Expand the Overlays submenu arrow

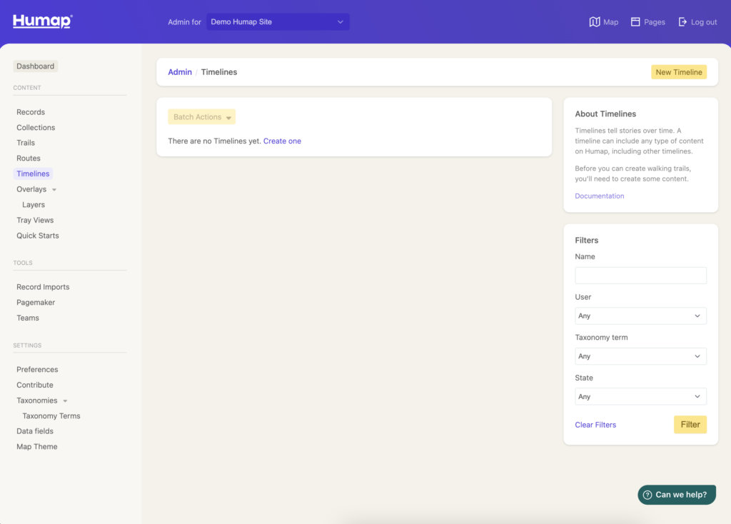point(54,190)
